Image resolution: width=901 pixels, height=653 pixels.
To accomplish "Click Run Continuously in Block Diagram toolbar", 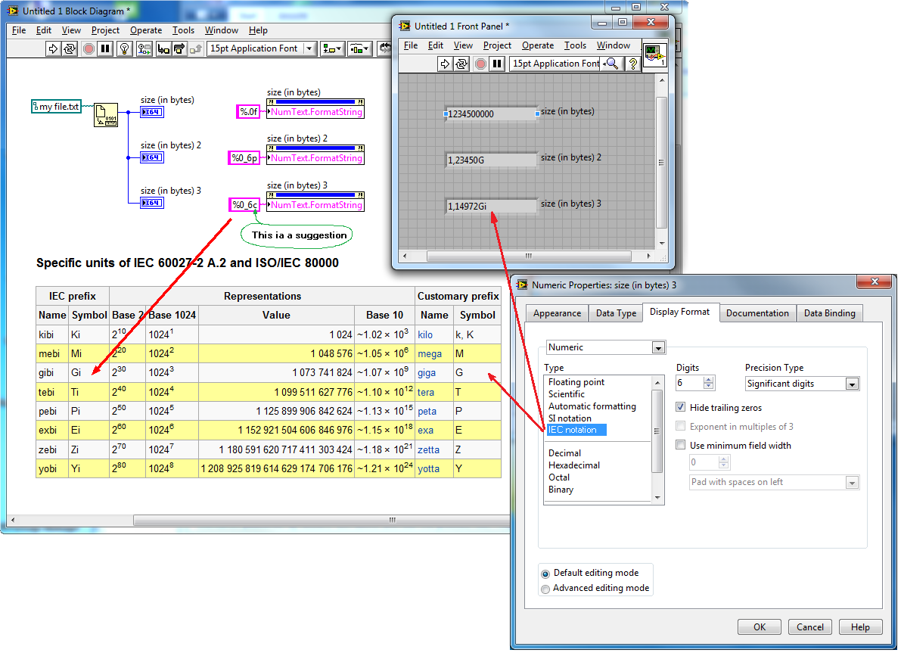I will coord(69,49).
